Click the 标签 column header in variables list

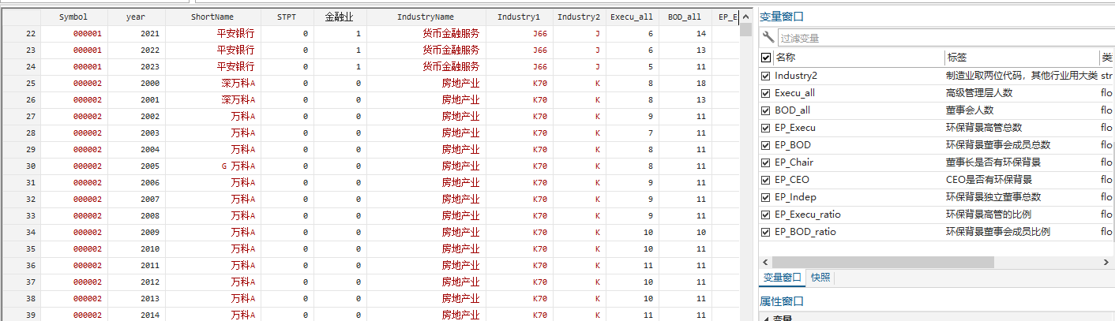pyautogui.click(x=957, y=58)
